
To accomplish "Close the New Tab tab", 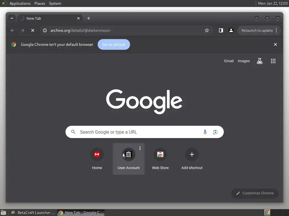I will (x=78, y=18).
